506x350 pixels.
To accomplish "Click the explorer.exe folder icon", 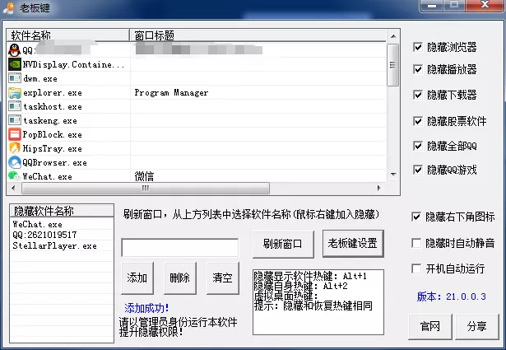I will point(15,93).
